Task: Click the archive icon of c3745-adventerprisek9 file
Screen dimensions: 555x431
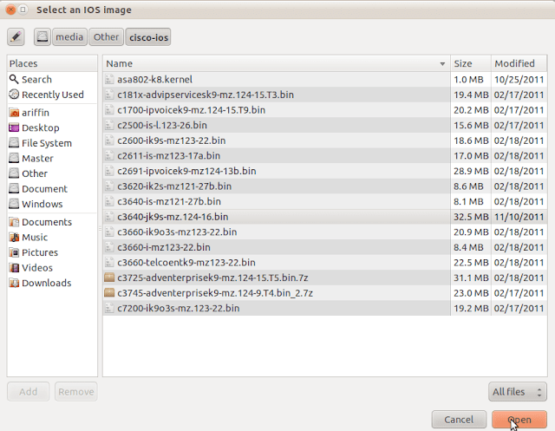Action: 109,292
